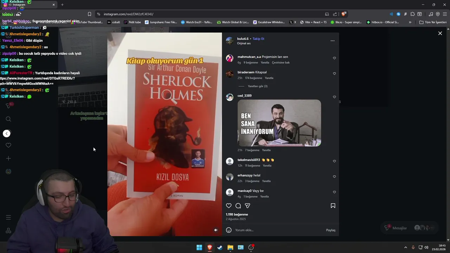Viewport: 450px width, 253px height.
Task: Open the volume control in the tray
Action: [x=426, y=247]
